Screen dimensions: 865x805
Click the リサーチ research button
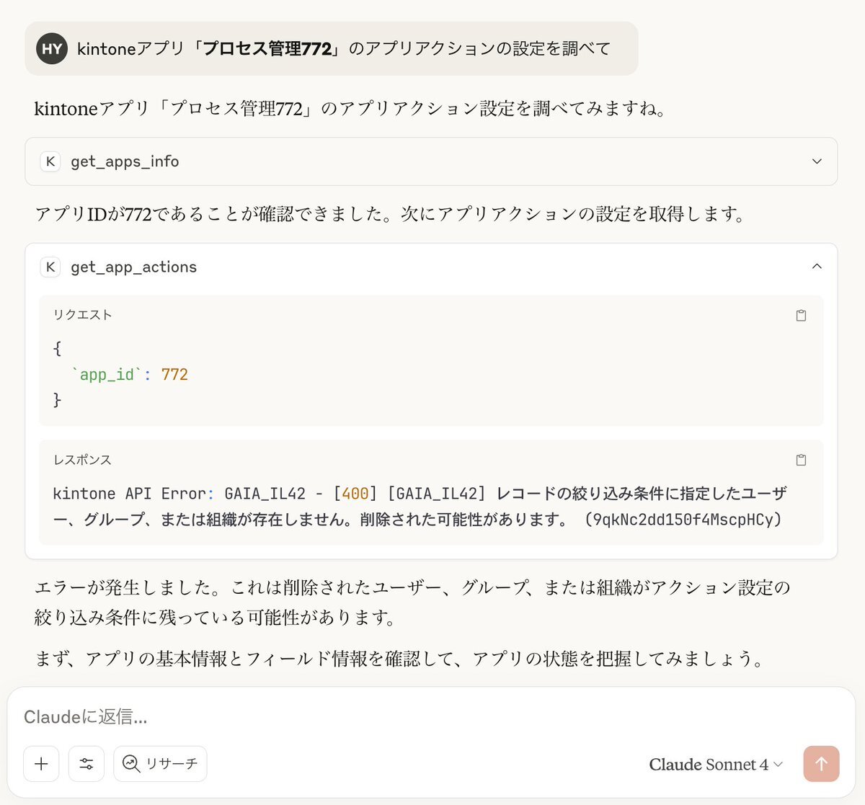point(160,764)
